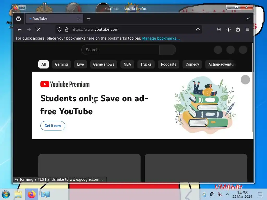Open Firefox account menu

pos(228,30)
